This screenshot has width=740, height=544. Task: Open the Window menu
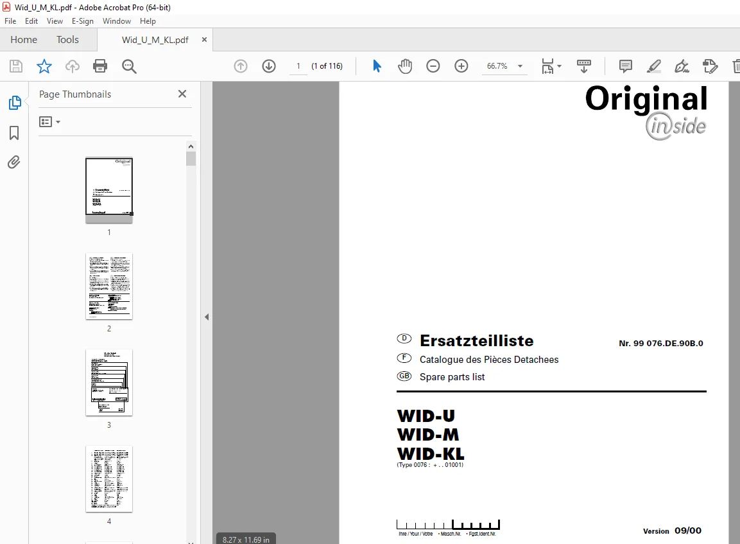117,21
